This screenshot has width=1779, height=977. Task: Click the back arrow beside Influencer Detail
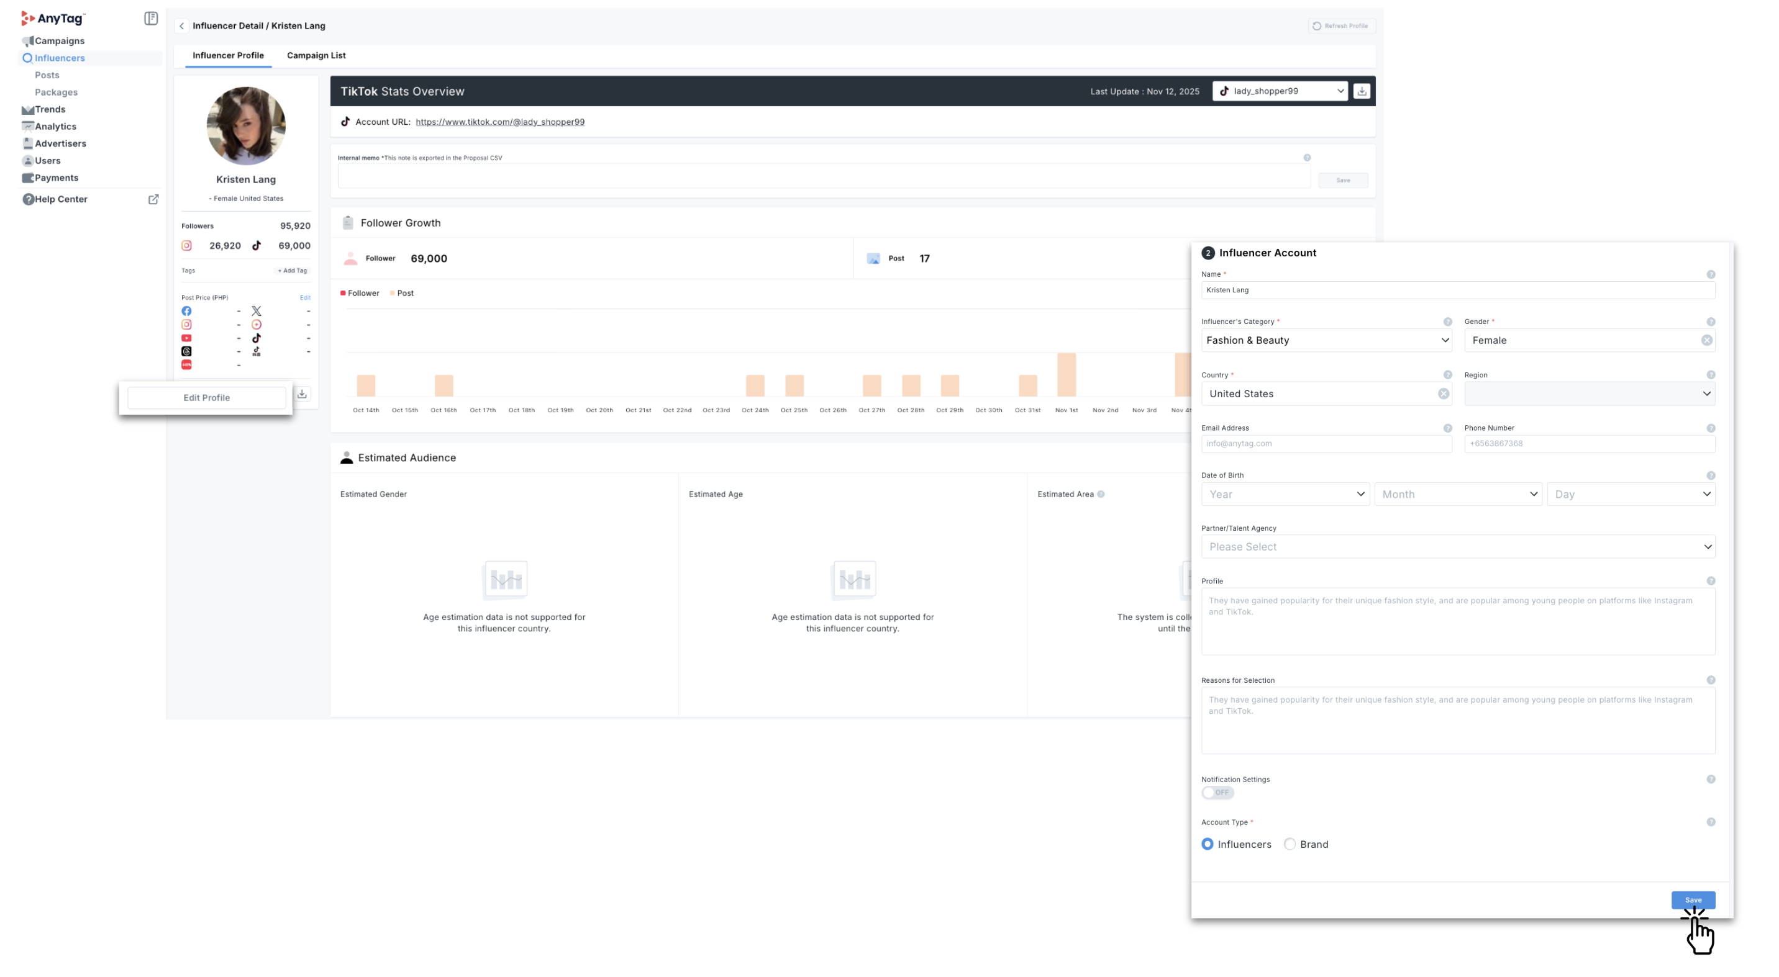(181, 25)
